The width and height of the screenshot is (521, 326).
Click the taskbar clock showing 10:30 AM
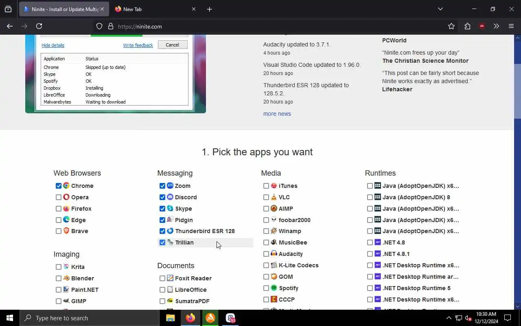tap(486, 318)
